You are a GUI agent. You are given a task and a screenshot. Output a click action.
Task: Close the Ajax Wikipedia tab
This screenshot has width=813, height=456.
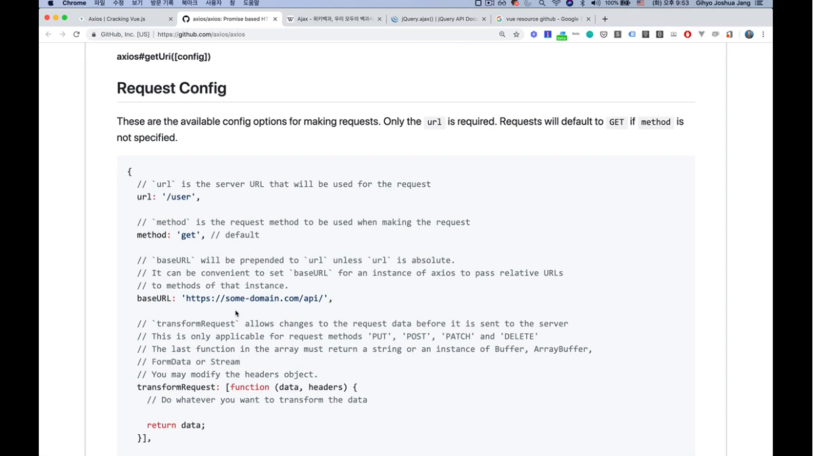pyautogui.click(x=380, y=19)
